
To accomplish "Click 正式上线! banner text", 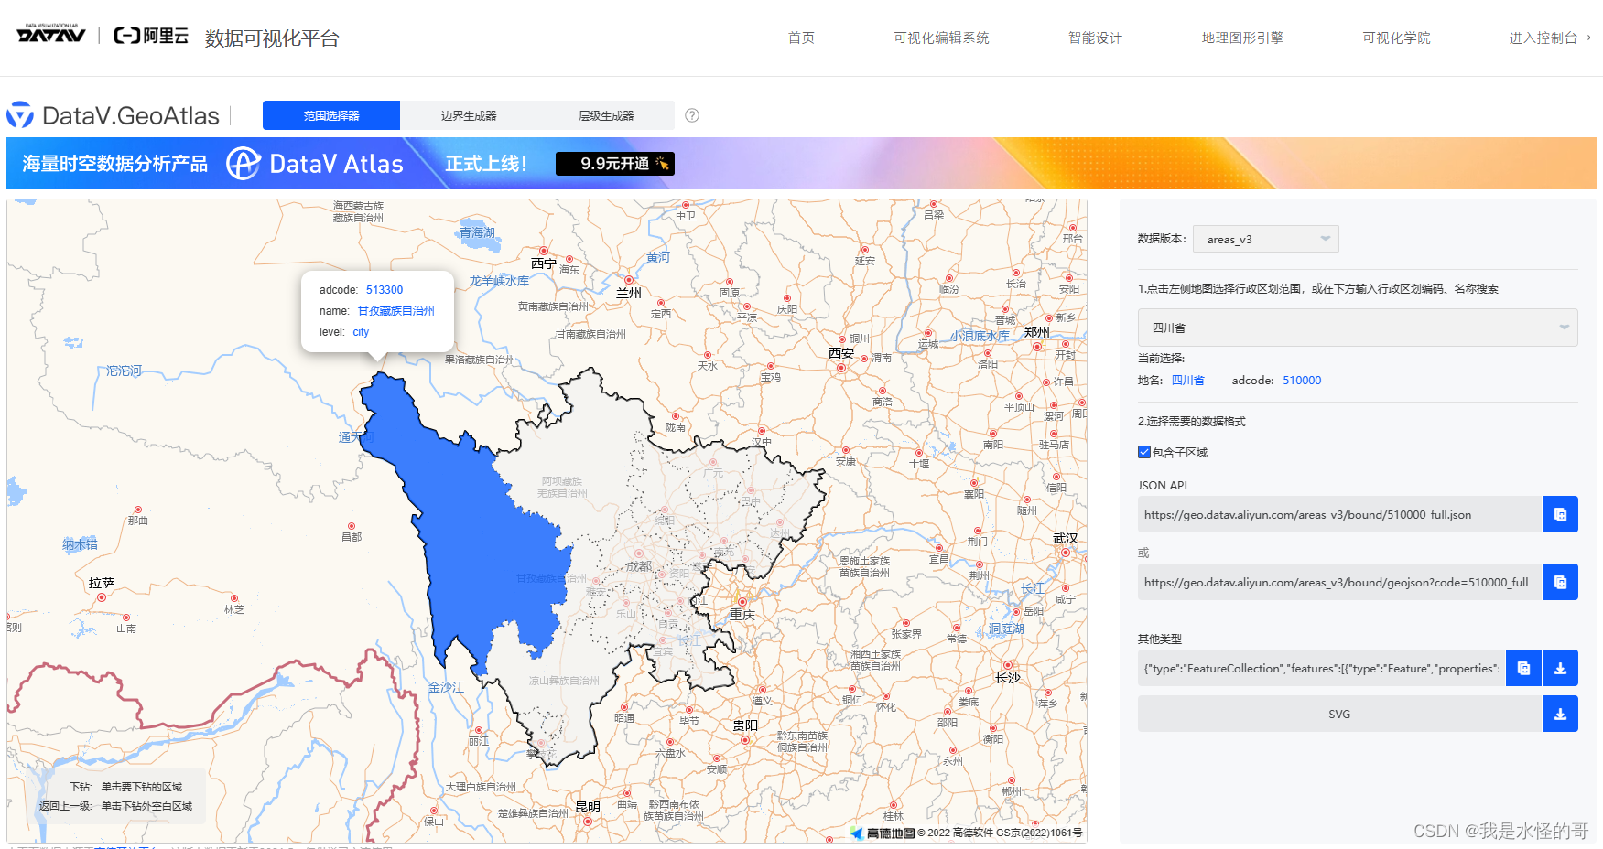I will click(x=486, y=164).
